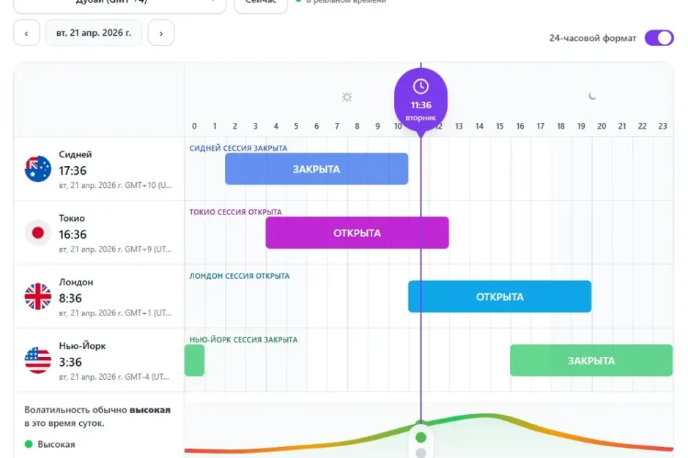Select the London ОТКРЫТА session bar
The width and height of the screenshot is (688, 458).
(500, 296)
